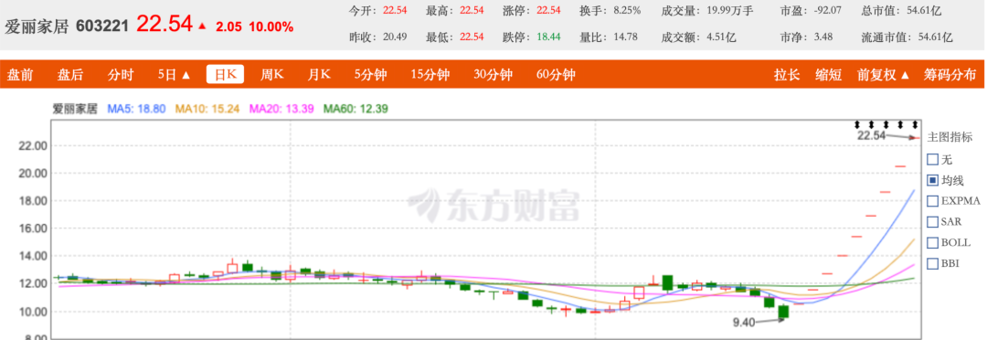Viewport: 987px width, 340px height.
Task: Click the MA5 legend label
Action: [136, 109]
